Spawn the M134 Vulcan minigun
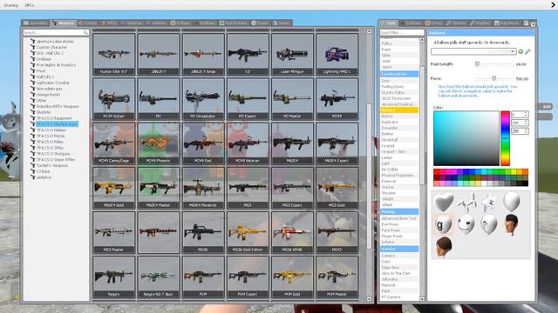 click(114, 98)
